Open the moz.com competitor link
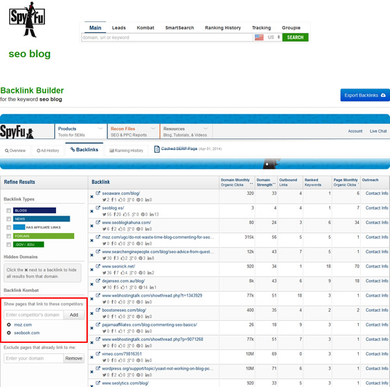 pos(23,325)
